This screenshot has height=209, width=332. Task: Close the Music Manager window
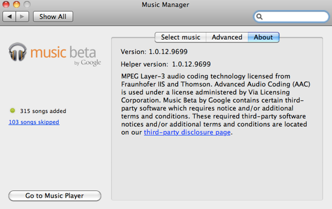click(6, 4)
